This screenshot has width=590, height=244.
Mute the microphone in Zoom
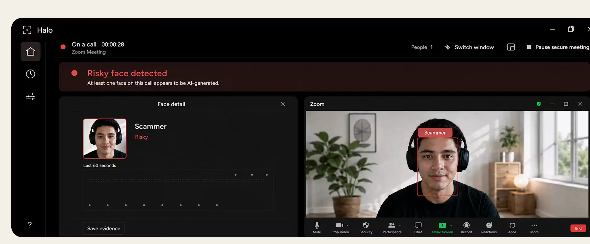pyautogui.click(x=317, y=228)
